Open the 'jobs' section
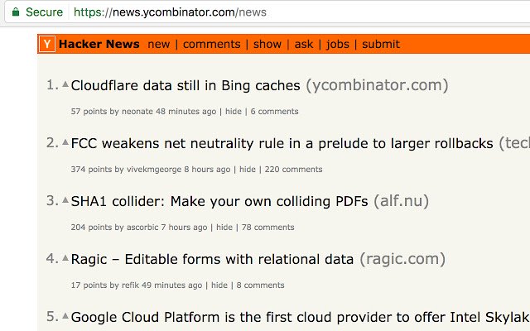 (338, 44)
